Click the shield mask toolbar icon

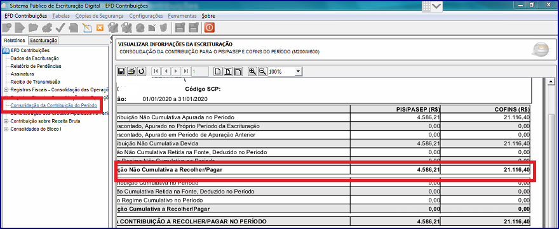(163, 27)
